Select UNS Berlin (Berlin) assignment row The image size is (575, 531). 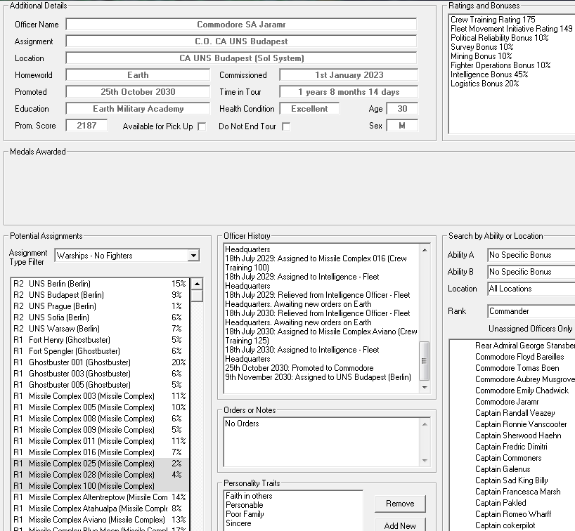100,284
